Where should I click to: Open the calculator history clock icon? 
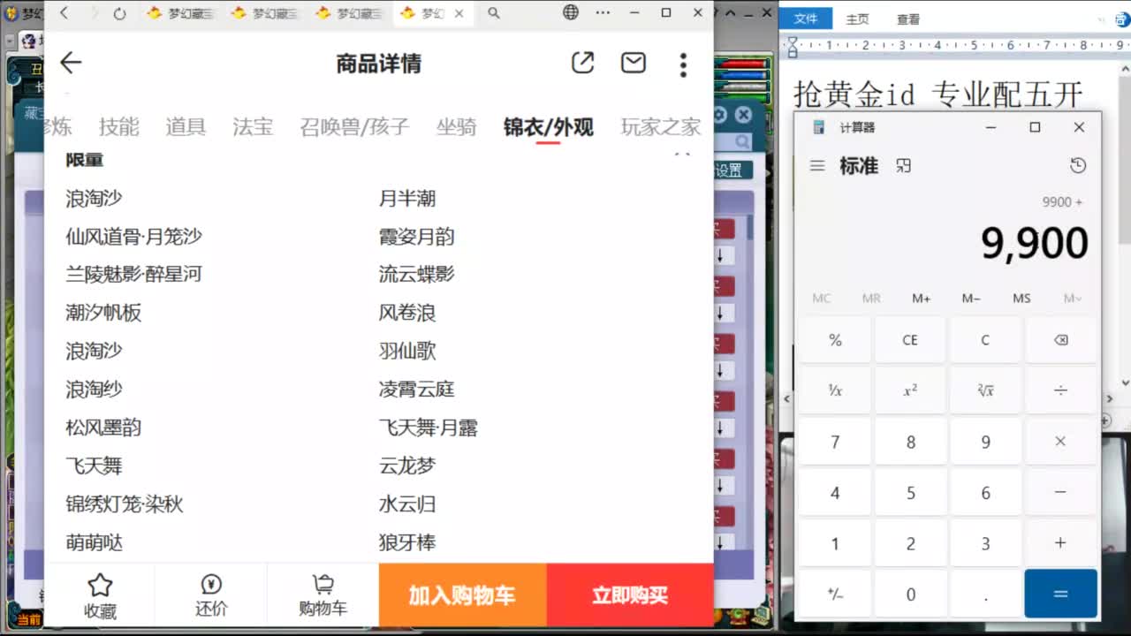click(1077, 166)
